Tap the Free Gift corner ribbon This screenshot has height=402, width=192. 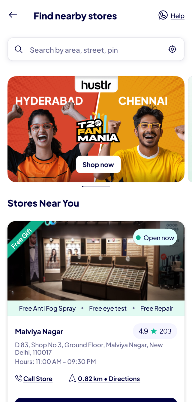click(x=23, y=238)
